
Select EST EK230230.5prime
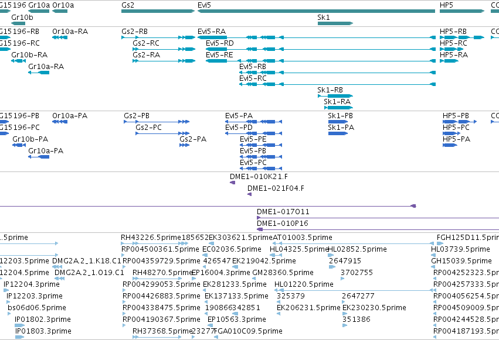coord(344,314)
